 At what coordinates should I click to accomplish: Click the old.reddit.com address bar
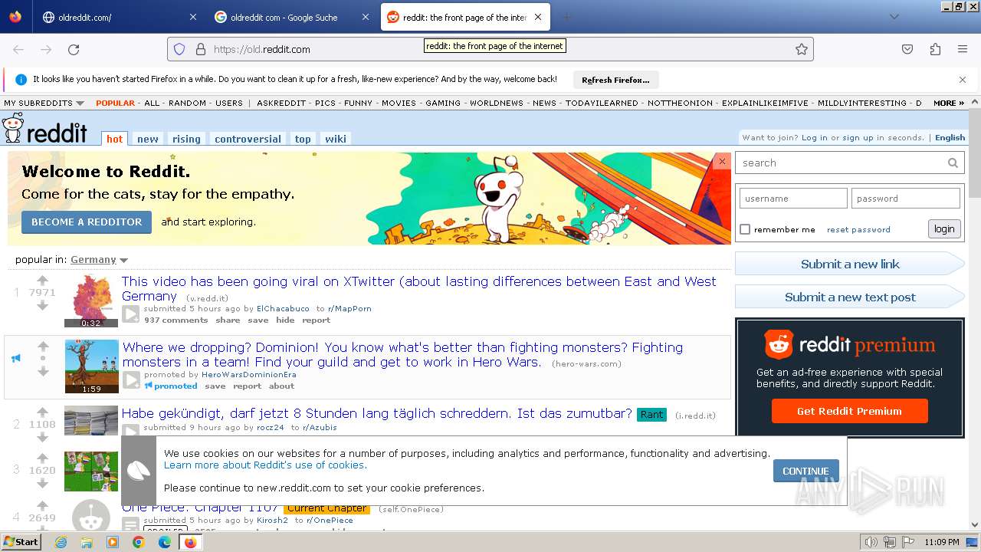(490, 49)
